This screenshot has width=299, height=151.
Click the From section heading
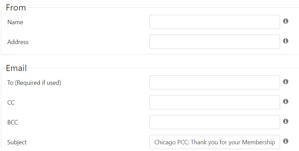[16, 8]
